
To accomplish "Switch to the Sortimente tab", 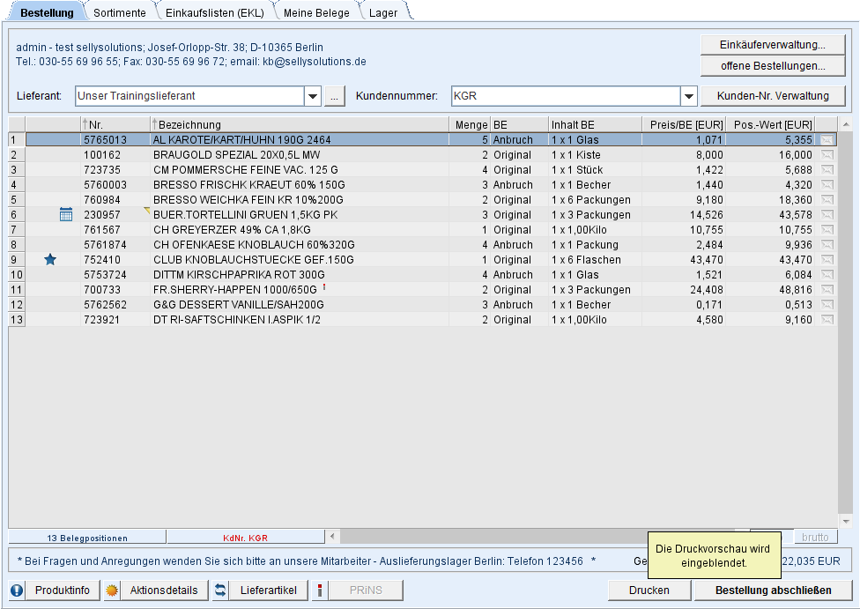I will [x=120, y=12].
